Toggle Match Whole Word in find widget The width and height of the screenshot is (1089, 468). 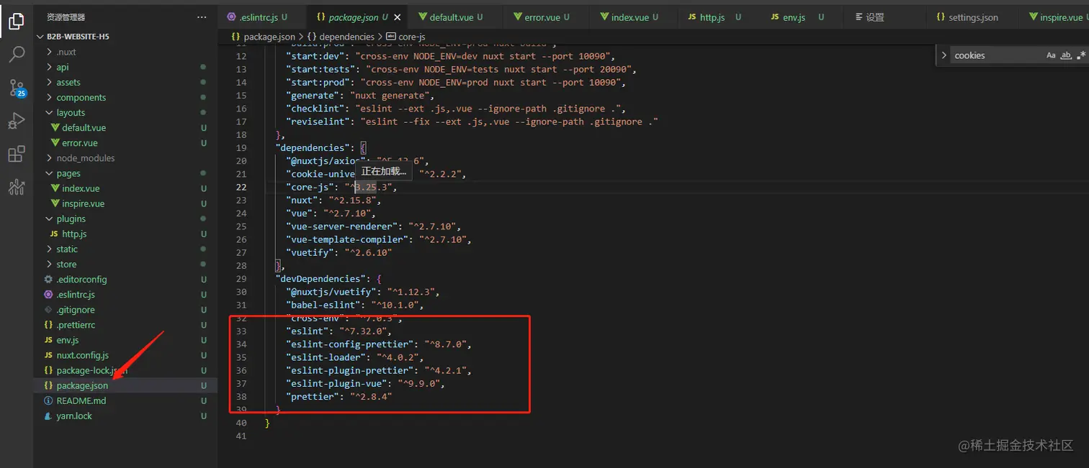coord(1067,55)
